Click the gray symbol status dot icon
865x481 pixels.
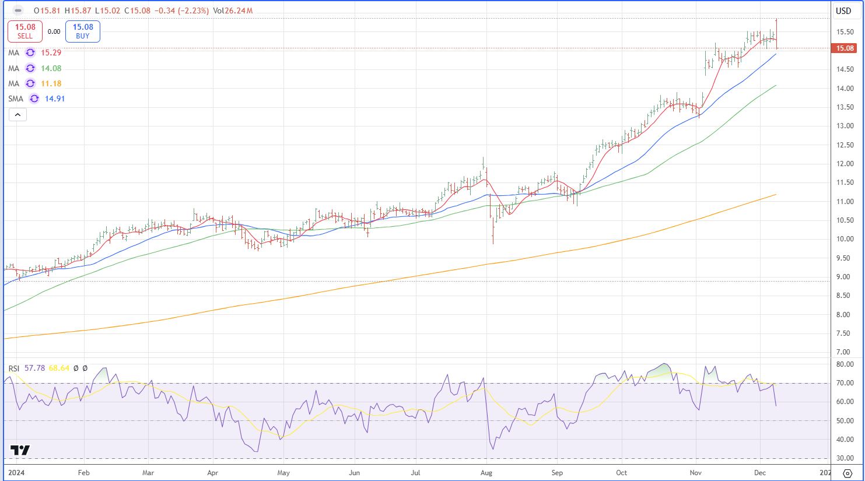pos(17,10)
